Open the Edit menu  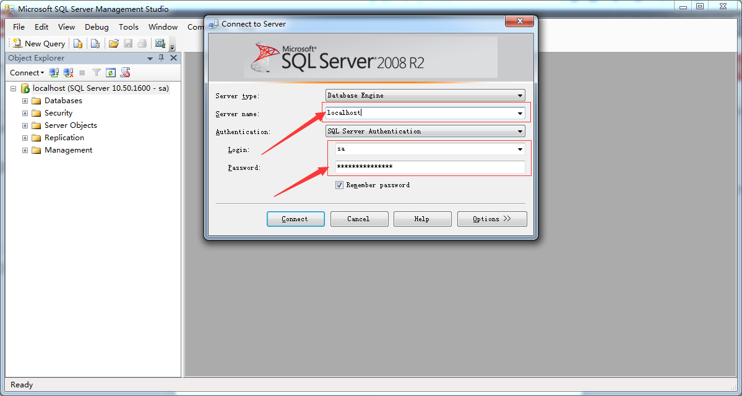[41, 27]
